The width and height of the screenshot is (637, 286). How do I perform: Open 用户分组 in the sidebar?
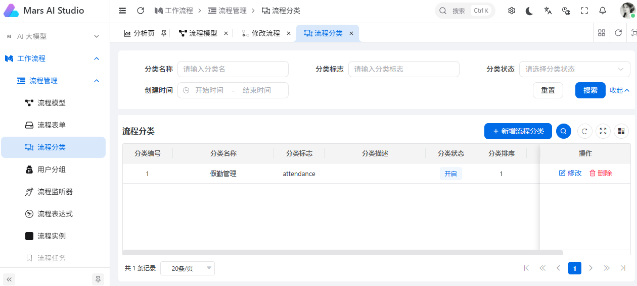53,169
